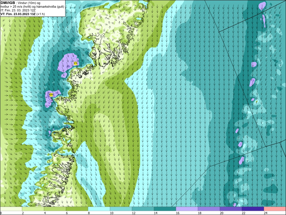Screen dimensions: 286x215
Task: Click the 6–8 m/s olive green legend swatch
Action: [77, 209]
